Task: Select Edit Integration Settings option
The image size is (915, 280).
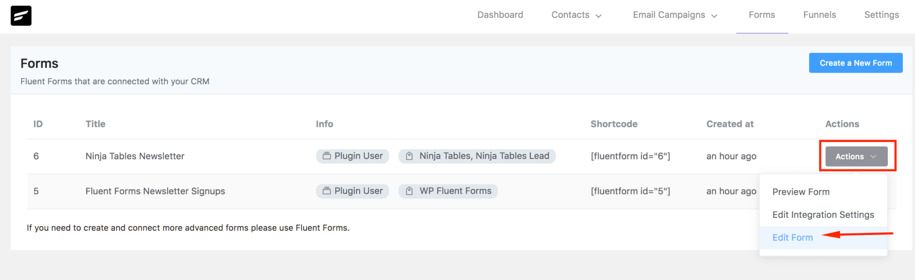Action: tap(823, 214)
